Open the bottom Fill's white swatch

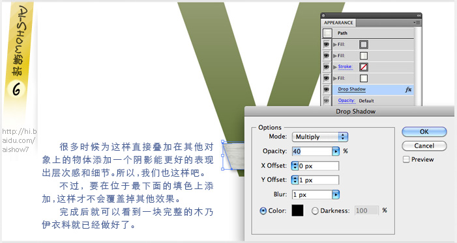point(363,79)
